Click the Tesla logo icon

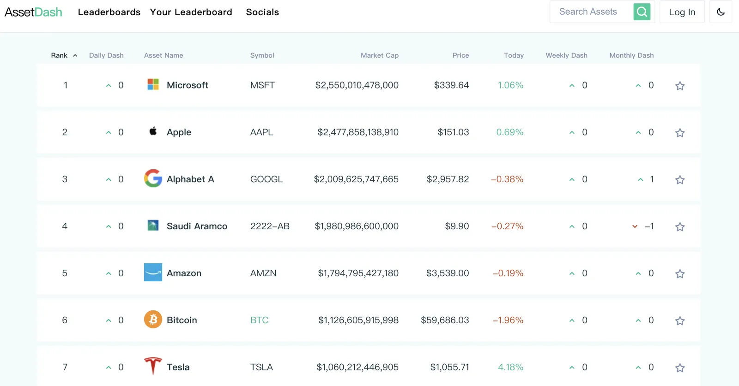153,366
